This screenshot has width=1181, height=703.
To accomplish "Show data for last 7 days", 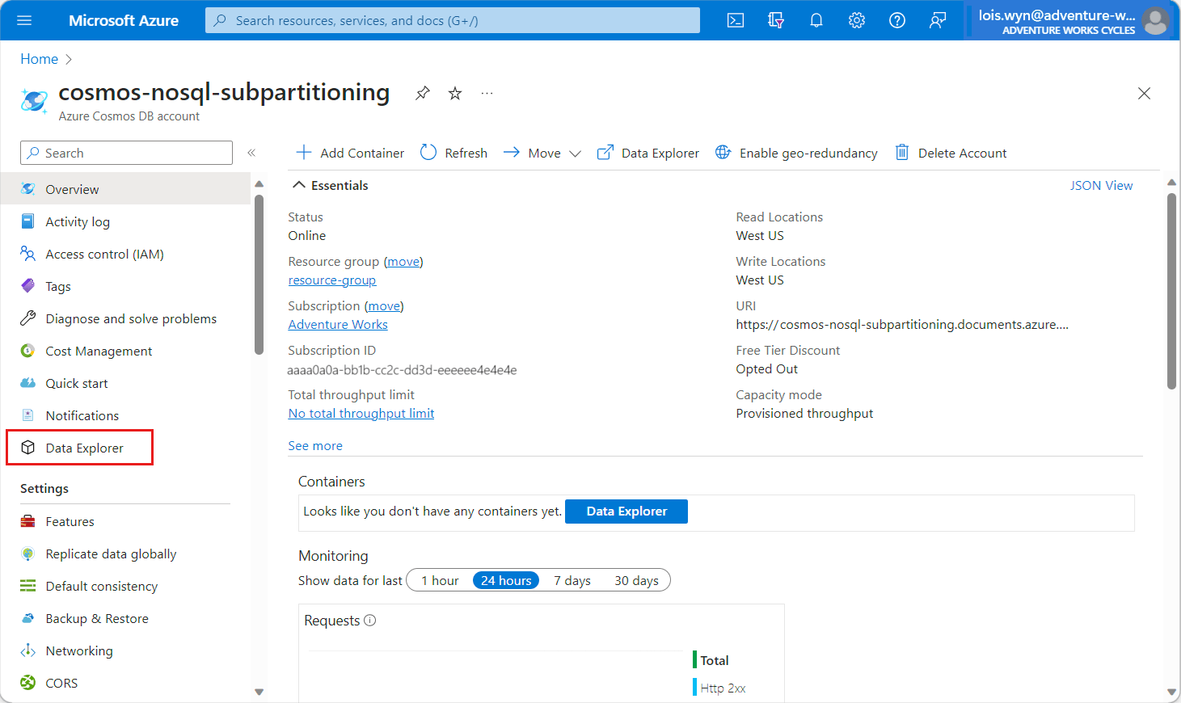I will [x=572, y=580].
